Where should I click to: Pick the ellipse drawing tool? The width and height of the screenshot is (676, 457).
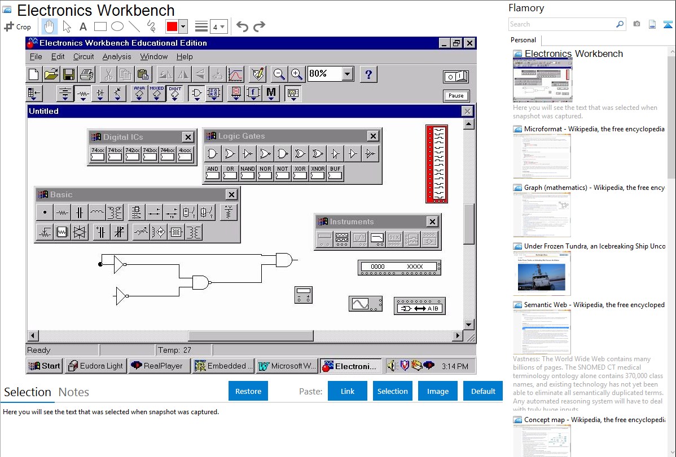117,26
